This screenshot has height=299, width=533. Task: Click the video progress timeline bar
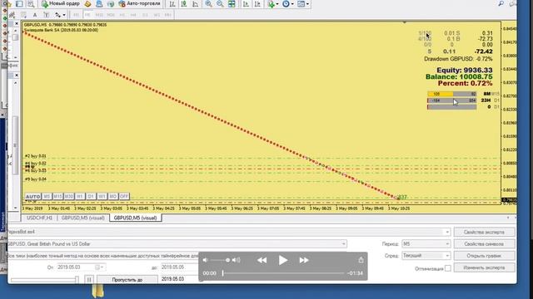(283, 273)
